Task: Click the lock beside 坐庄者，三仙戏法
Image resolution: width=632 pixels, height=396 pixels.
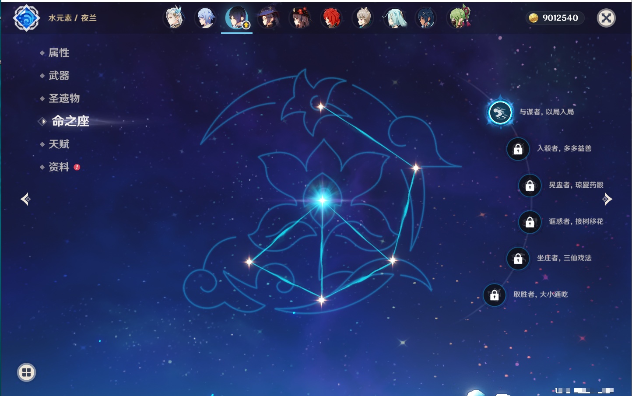Action: (518, 258)
